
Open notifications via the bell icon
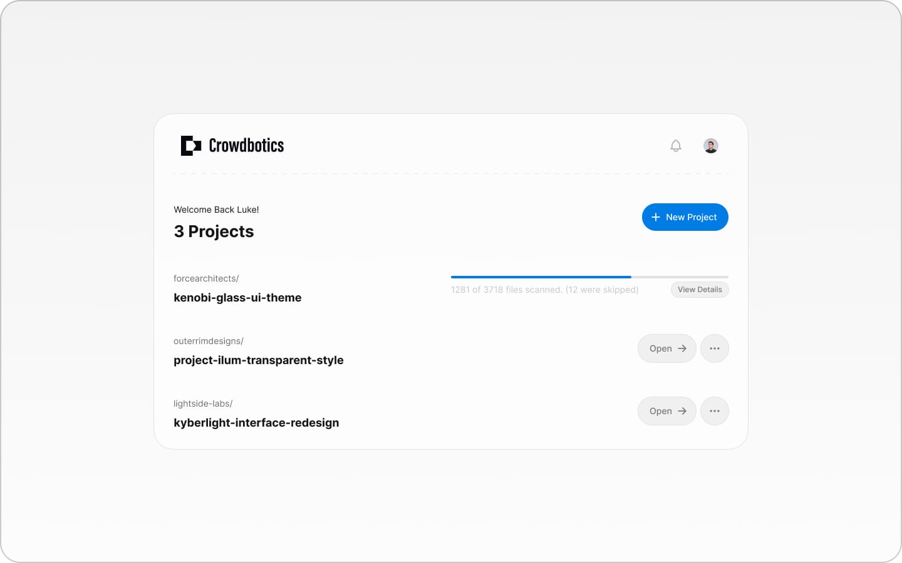click(x=676, y=145)
